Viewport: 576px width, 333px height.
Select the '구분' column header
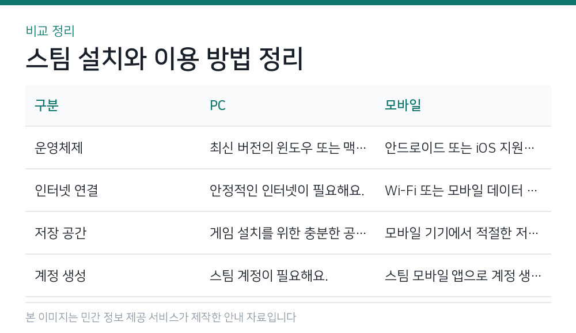[x=47, y=105]
